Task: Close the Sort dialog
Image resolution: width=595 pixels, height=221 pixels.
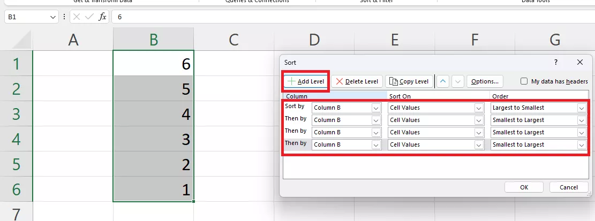Action: [580, 62]
